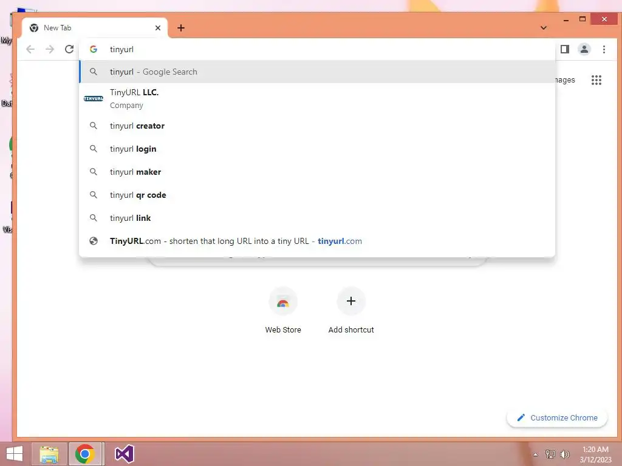
Task: Close the New Tab tab
Action: [x=158, y=28]
